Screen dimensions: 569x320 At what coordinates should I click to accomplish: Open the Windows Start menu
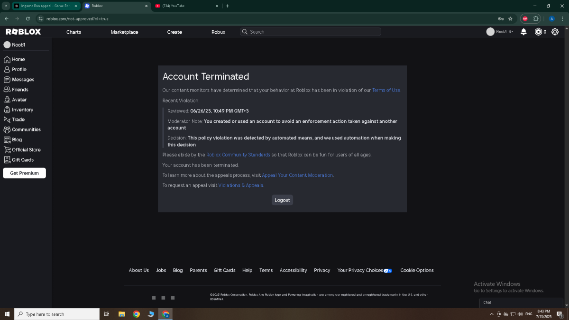(7, 314)
